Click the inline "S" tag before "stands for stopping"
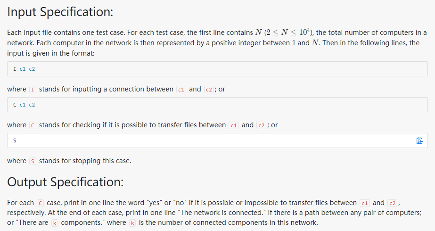The image size is (435, 231). pyautogui.click(x=33, y=161)
